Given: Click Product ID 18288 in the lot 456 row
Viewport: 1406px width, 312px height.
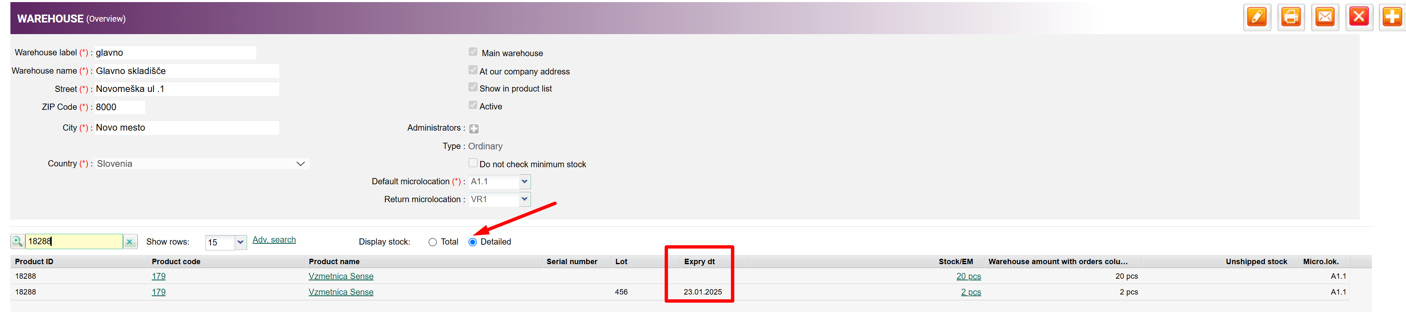Looking at the screenshot, I should pyautogui.click(x=26, y=292).
